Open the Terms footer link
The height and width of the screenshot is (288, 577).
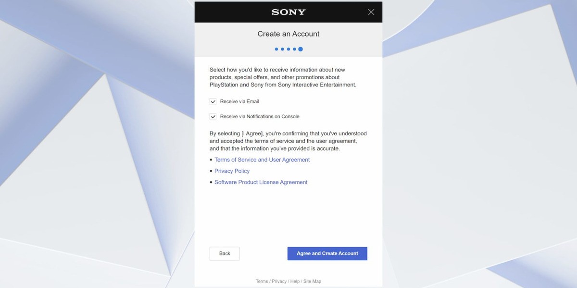262,281
